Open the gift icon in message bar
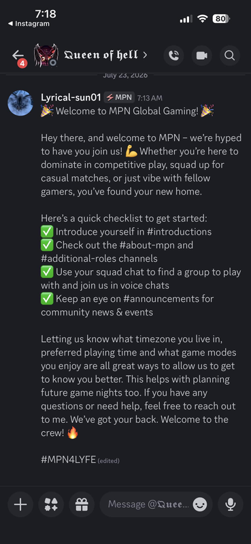The width and height of the screenshot is (251, 544). 82,504
